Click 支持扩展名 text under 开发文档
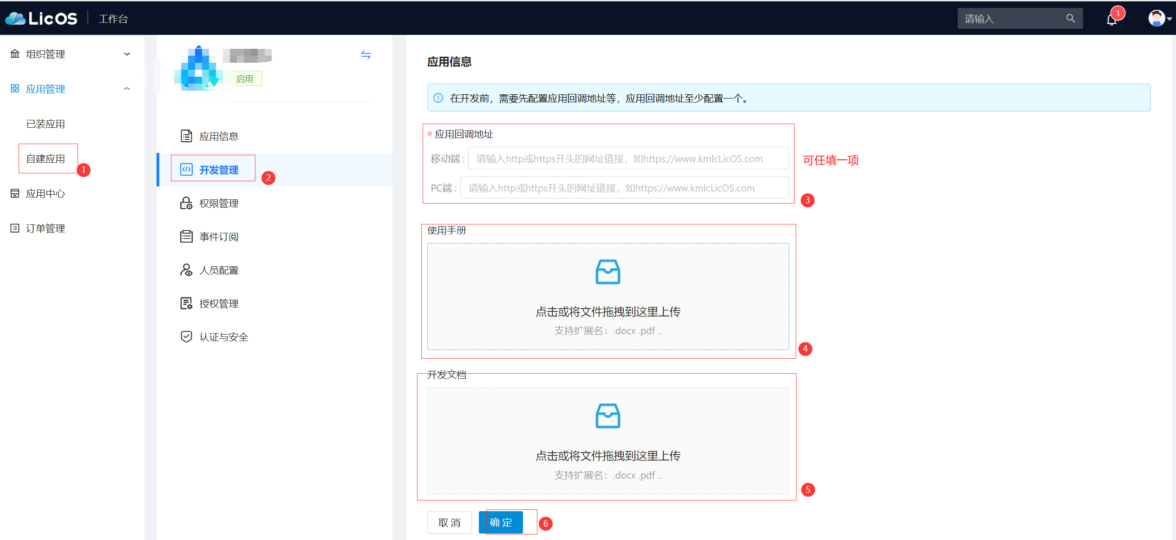This screenshot has width=1176, height=540. tap(608, 475)
